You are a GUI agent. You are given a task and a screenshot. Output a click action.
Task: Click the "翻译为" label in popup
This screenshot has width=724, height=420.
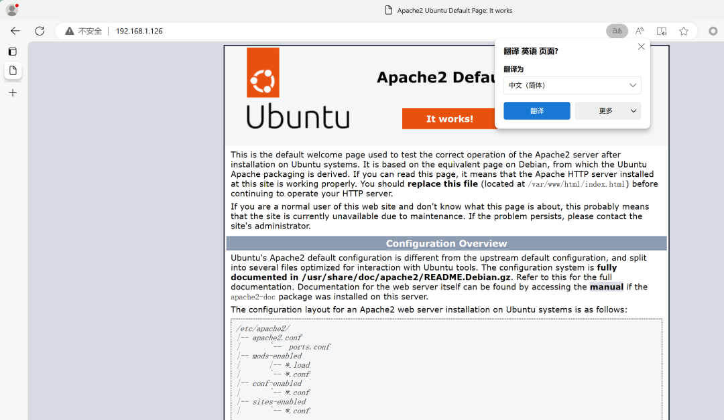pos(514,69)
